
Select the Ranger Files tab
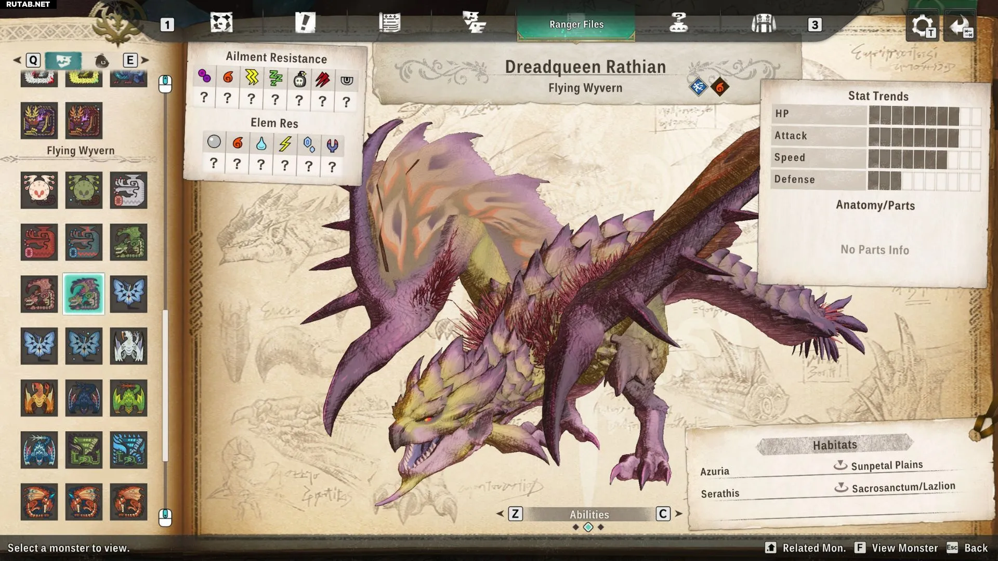click(576, 24)
